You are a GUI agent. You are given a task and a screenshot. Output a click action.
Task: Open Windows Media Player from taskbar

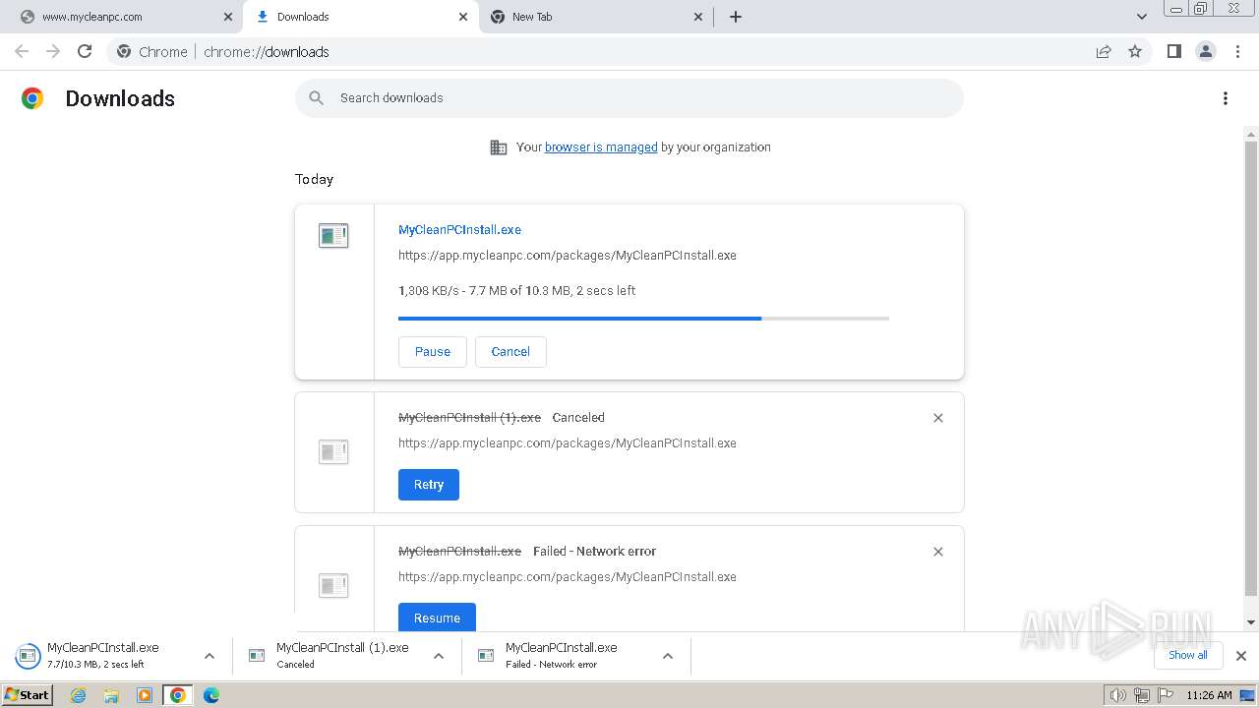point(145,695)
